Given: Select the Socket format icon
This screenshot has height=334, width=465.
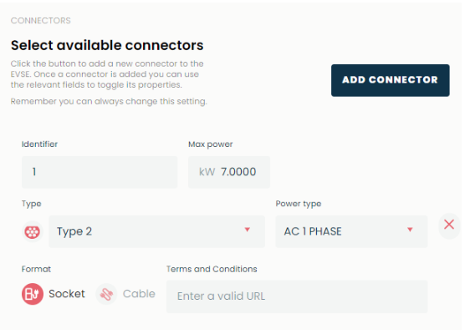Looking at the screenshot, I should click(33, 294).
